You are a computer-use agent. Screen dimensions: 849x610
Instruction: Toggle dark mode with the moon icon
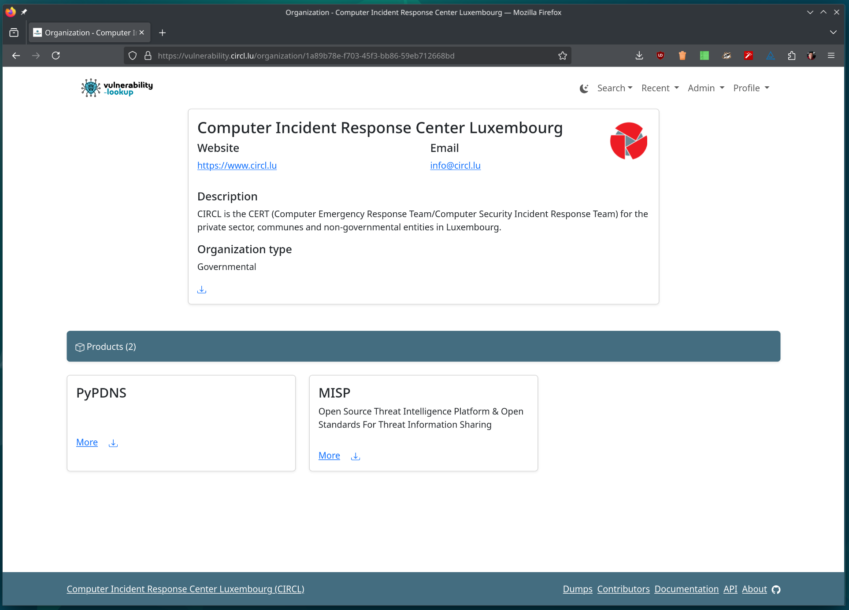pos(584,89)
